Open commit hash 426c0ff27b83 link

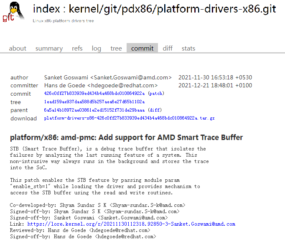pyautogui.click(x=94, y=94)
